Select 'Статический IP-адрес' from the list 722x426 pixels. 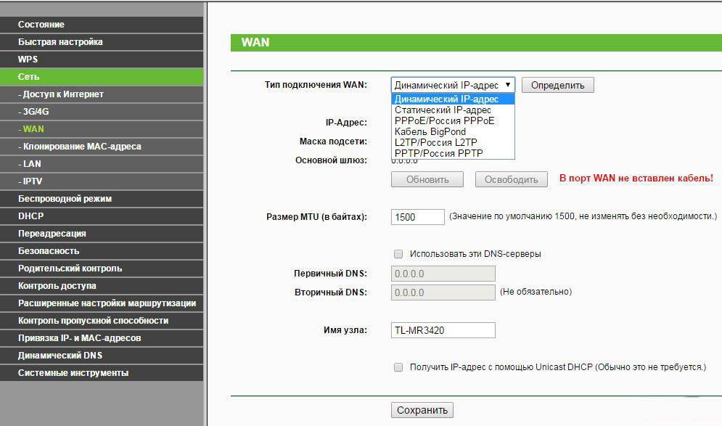[443, 110]
